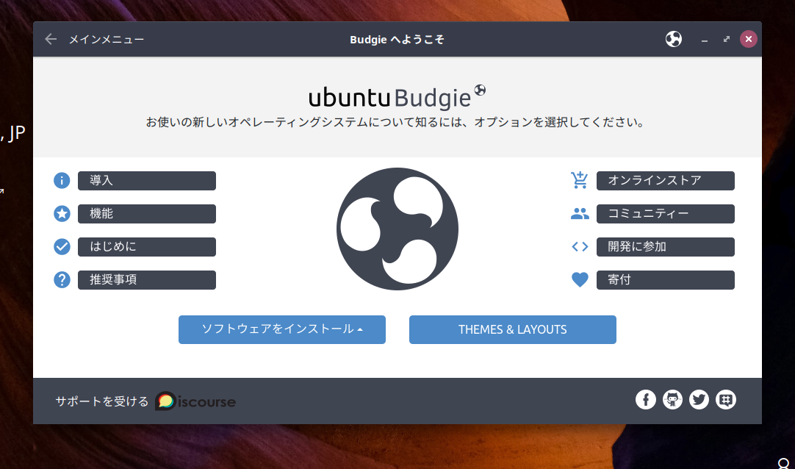Go back using the arrow in header
Viewport: 795px width, 469px height.
click(x=51, y=39)
